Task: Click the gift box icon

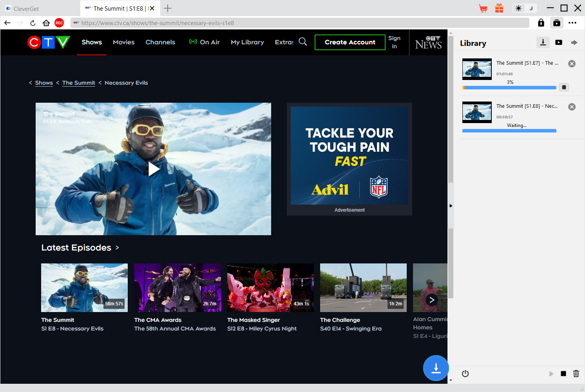Action: tap(499, 8)
